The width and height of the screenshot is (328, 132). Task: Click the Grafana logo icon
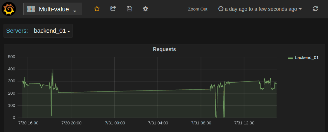[x=9, y=9]
